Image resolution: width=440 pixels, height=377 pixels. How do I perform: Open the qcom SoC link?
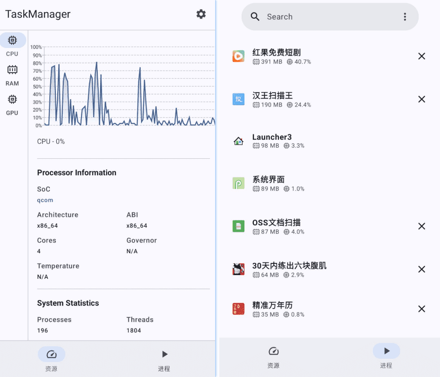tap(45, 200)
